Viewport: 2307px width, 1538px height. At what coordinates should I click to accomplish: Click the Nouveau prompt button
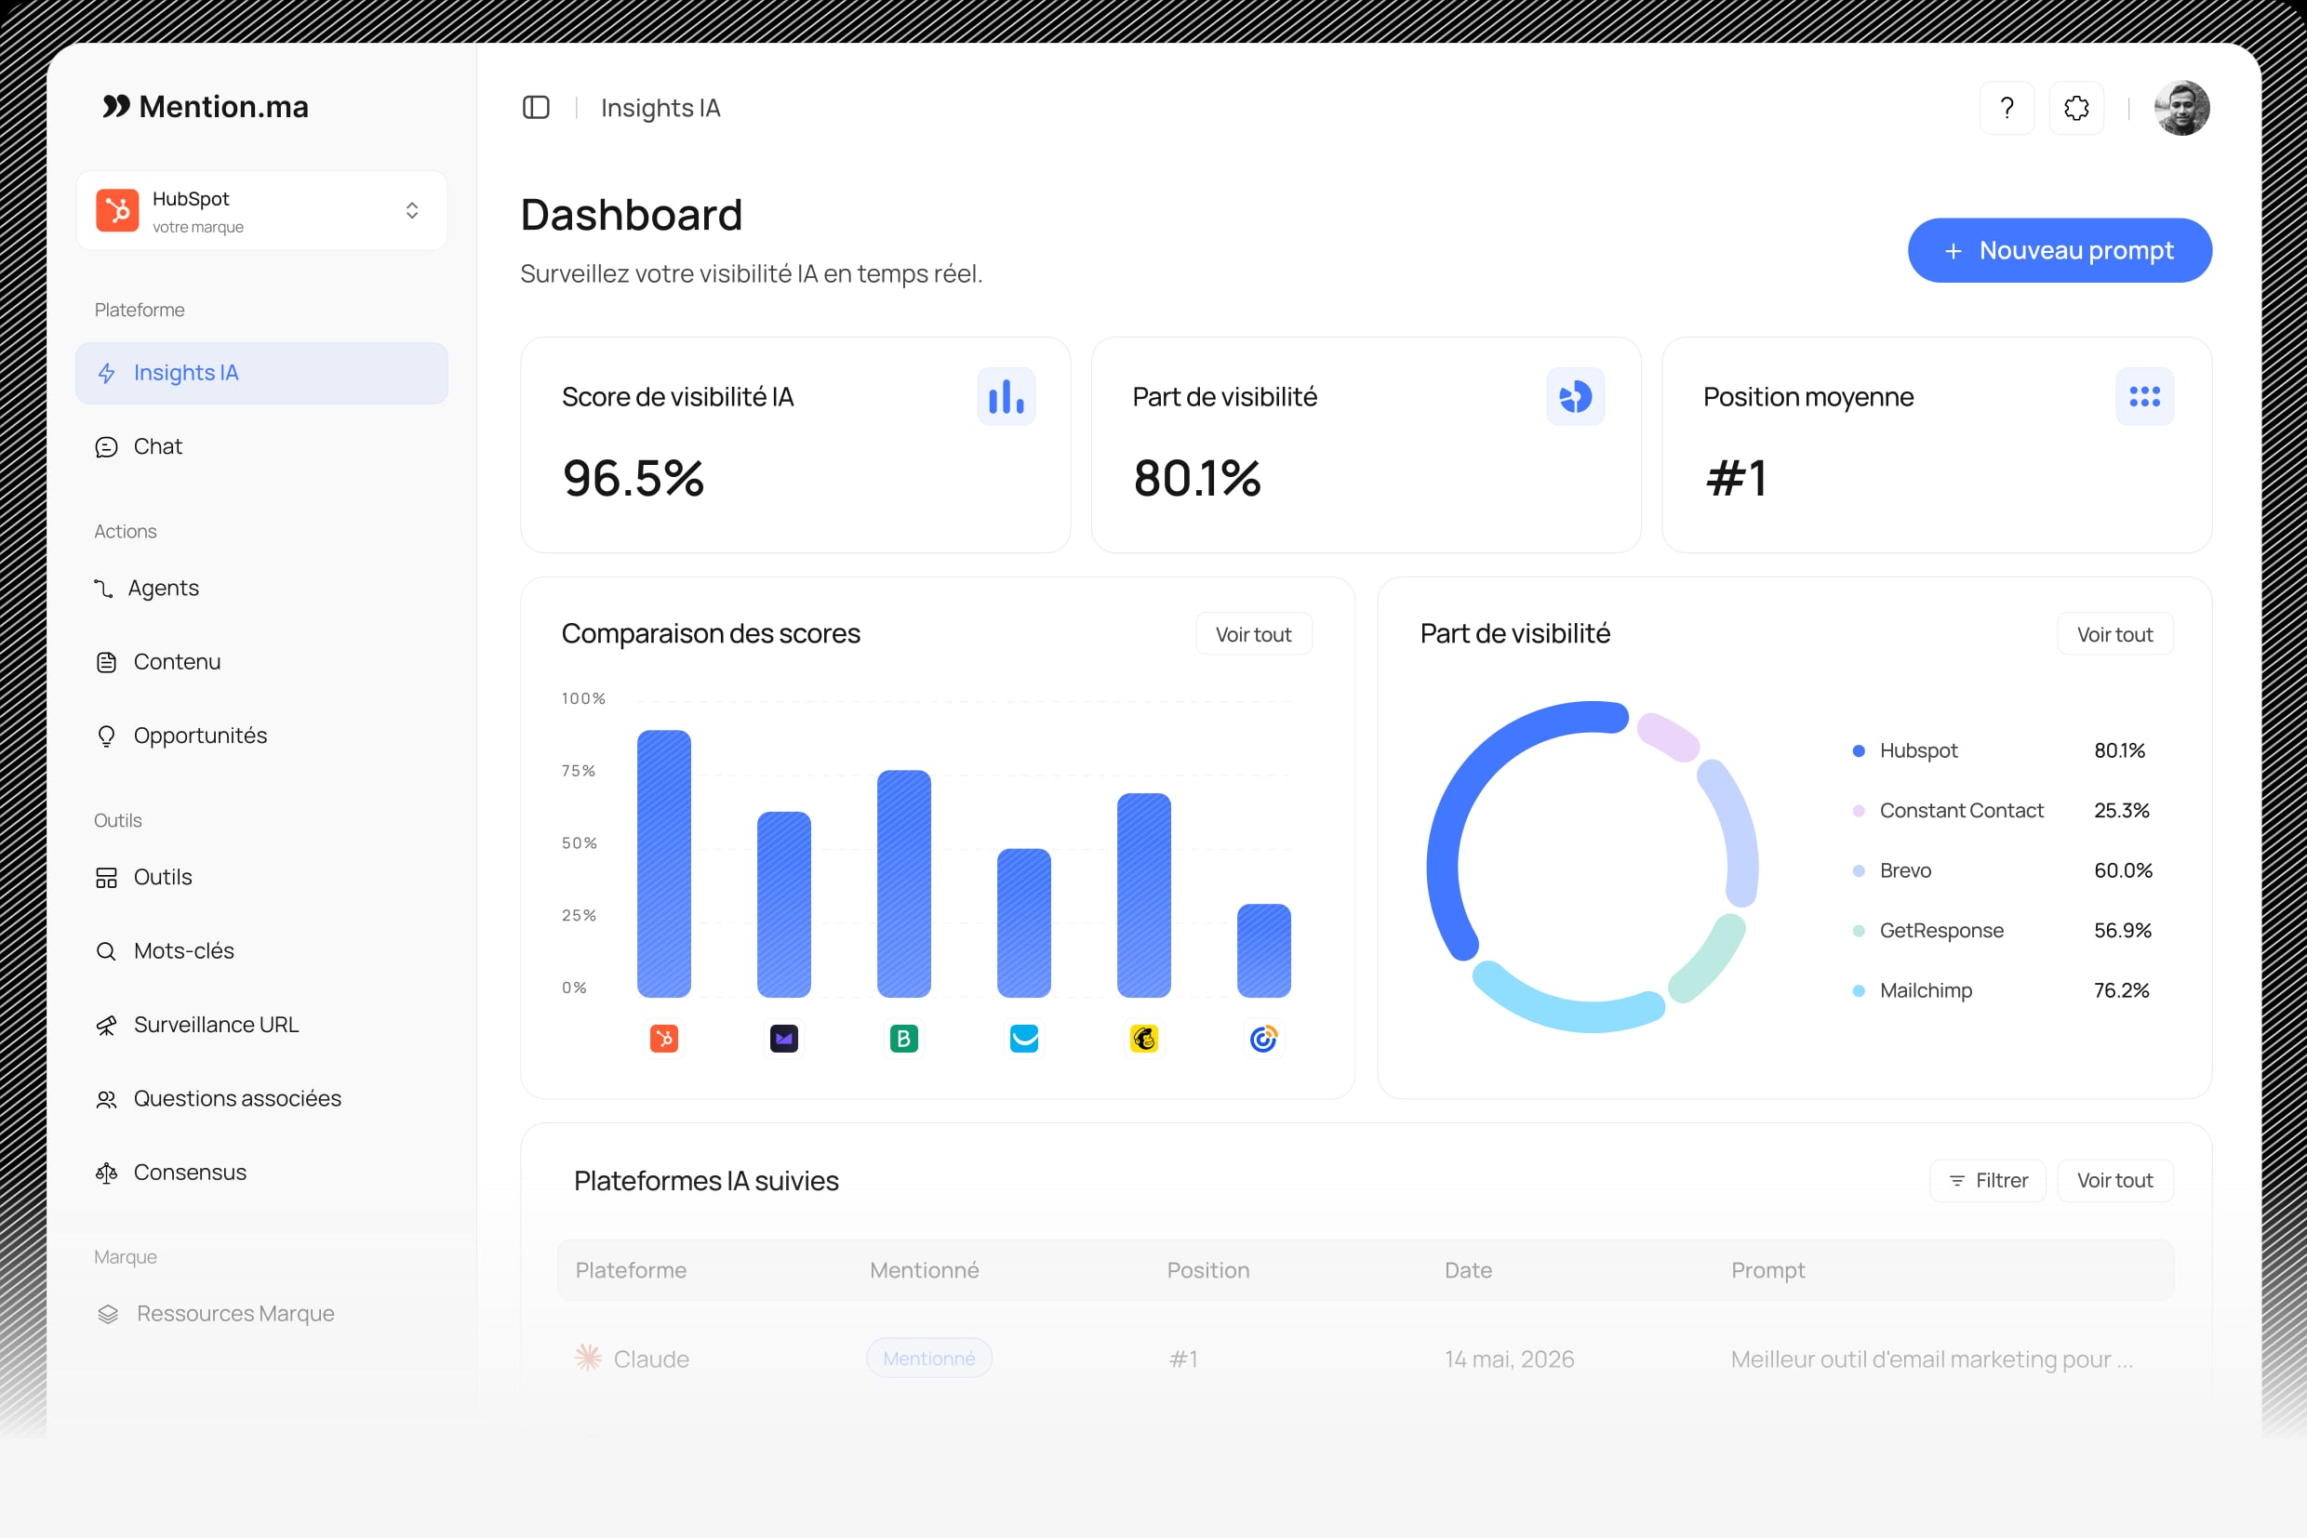coord(2059,250)
